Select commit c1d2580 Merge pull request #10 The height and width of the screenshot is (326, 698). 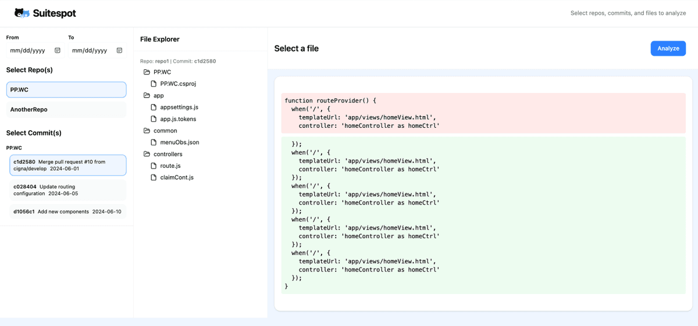68,165
